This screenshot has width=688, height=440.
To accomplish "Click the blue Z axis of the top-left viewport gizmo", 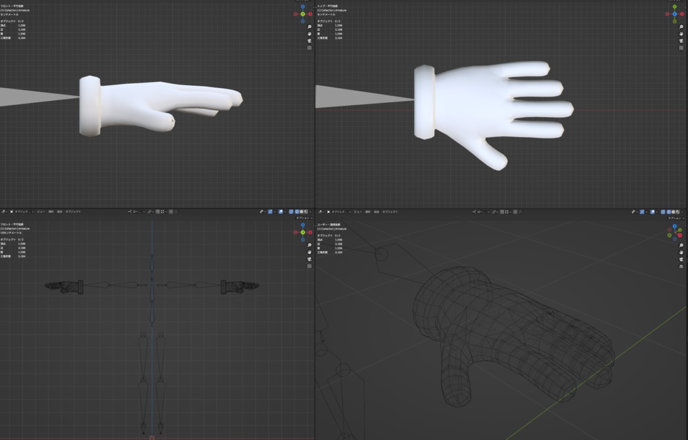I will coord(303,7).
